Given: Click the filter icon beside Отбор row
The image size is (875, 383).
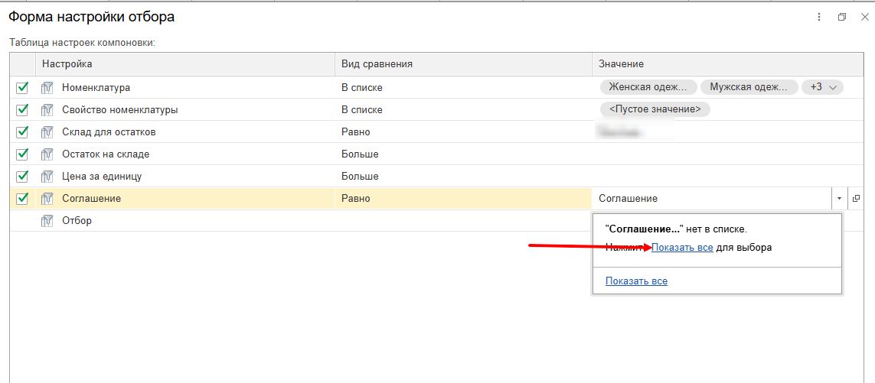Looking at the screenshot, I should click(47, 221).
